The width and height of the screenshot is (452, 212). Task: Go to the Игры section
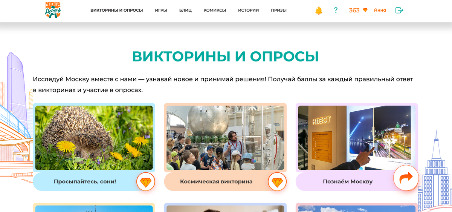[x=161, y=11]
